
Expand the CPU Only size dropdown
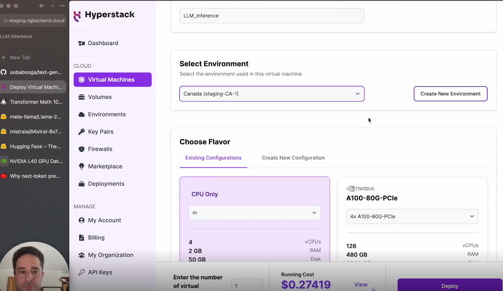(254, 213)
